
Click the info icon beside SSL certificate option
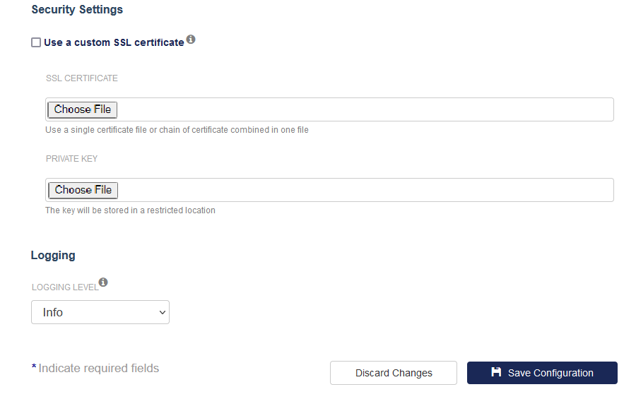(x=191, y=40)
